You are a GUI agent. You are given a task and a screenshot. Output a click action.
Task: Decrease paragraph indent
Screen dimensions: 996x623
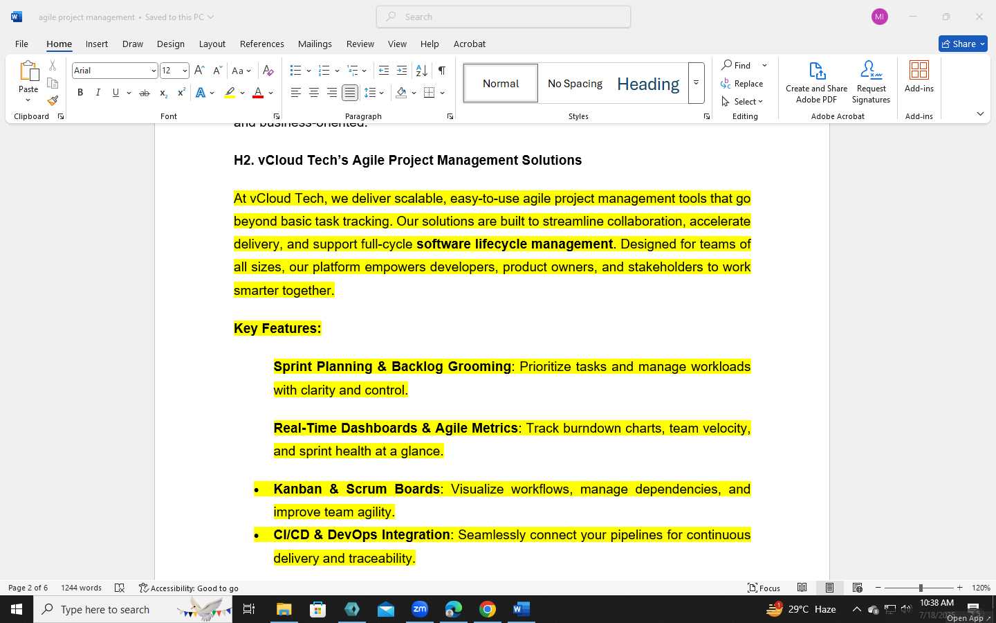pyautogui.click(x=384, y=71)
